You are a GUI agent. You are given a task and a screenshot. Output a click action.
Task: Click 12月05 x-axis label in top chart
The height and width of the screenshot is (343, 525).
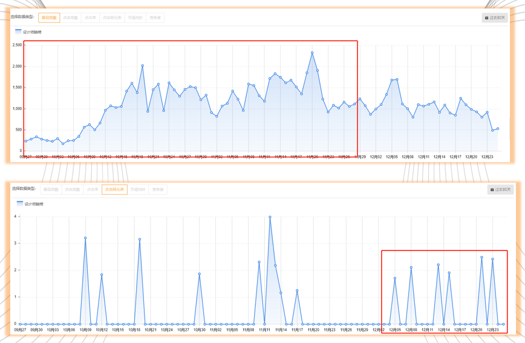[x=392, y=157]
